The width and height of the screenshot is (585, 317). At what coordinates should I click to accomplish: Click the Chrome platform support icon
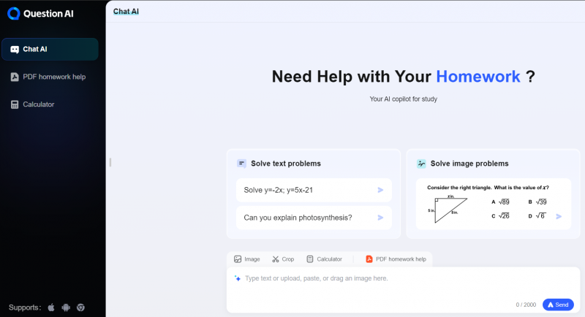coord(80,308)
